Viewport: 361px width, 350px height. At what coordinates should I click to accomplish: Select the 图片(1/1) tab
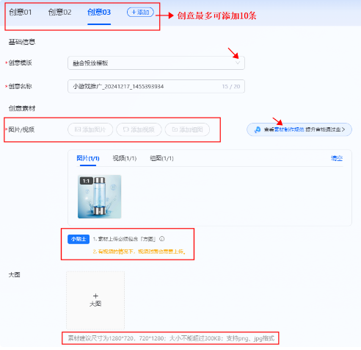(x=88, y=158)
